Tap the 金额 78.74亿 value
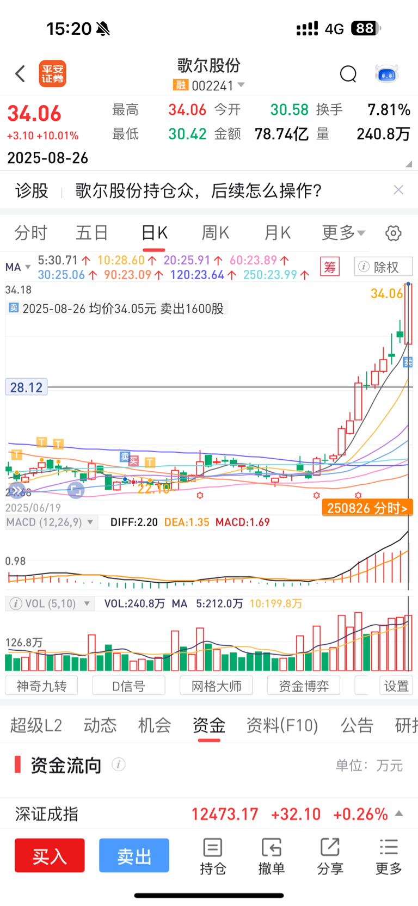This screenshot has height=906, width=418. (x=281, y=134)
